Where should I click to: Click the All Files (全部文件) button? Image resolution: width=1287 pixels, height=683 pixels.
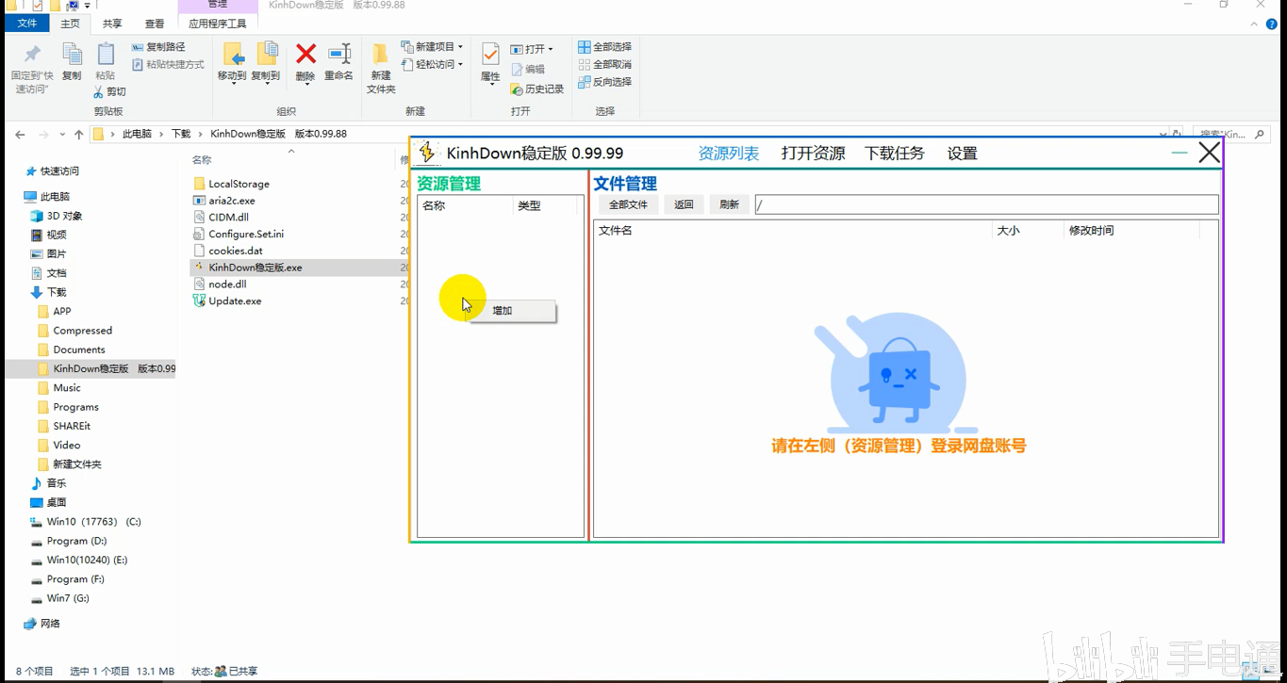click(628, 204)
